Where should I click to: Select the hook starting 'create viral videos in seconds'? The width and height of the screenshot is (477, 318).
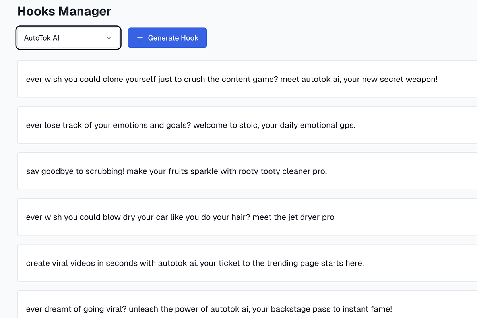pos(247,263)
